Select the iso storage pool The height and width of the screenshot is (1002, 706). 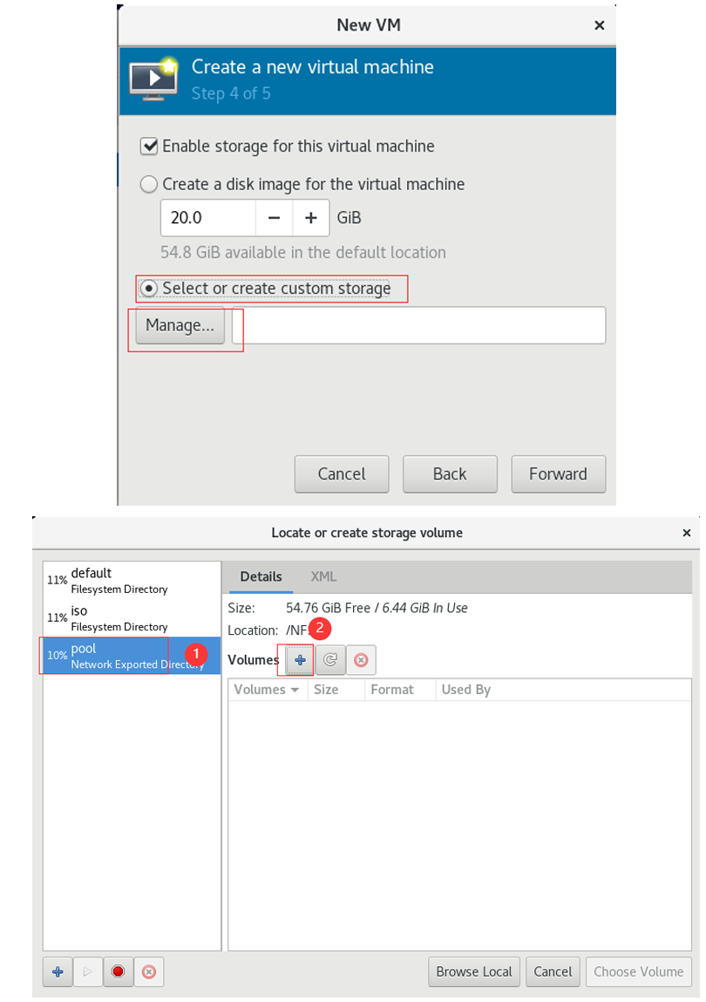click(132, 618)
